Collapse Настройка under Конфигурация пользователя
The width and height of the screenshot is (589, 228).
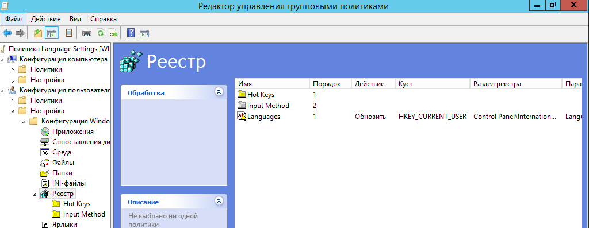pyautogui.click(x=13, y=111)
